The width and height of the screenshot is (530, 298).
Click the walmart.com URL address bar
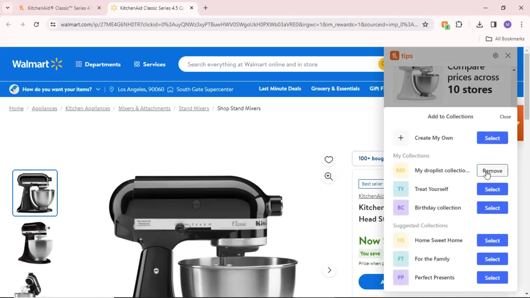pyautogui.click(x=239, y=25)
